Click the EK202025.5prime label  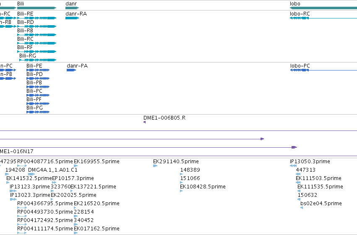pos(73,195)
